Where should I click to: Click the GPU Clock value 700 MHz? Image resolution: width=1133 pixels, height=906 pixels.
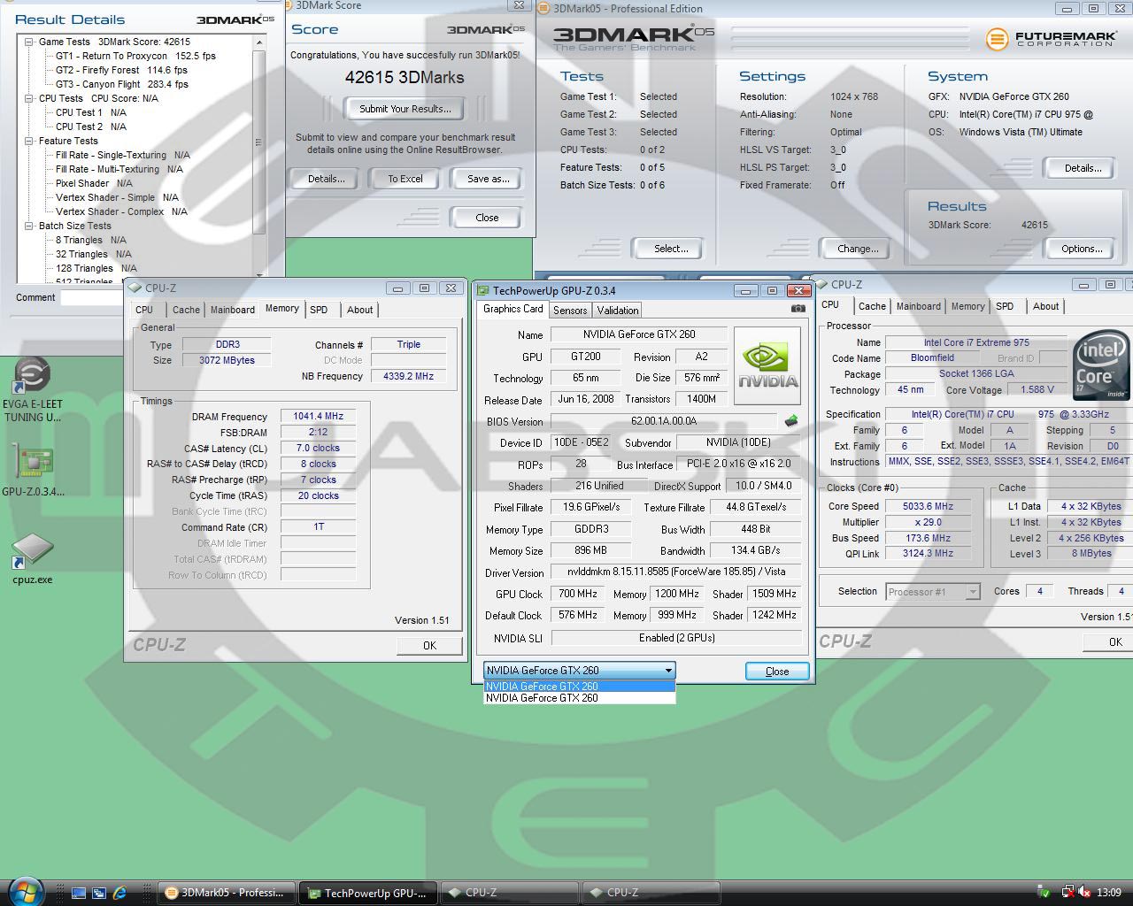tap(577, 594)
